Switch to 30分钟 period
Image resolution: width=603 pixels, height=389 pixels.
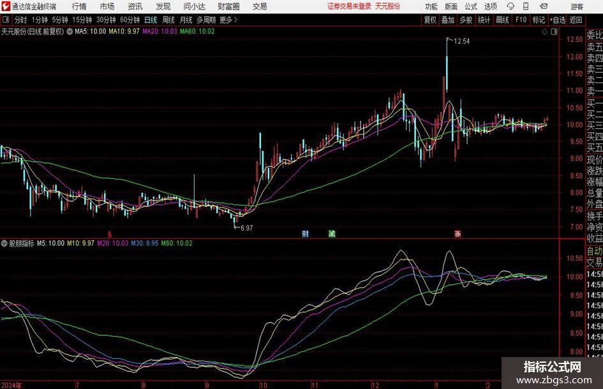click(106, 20)
